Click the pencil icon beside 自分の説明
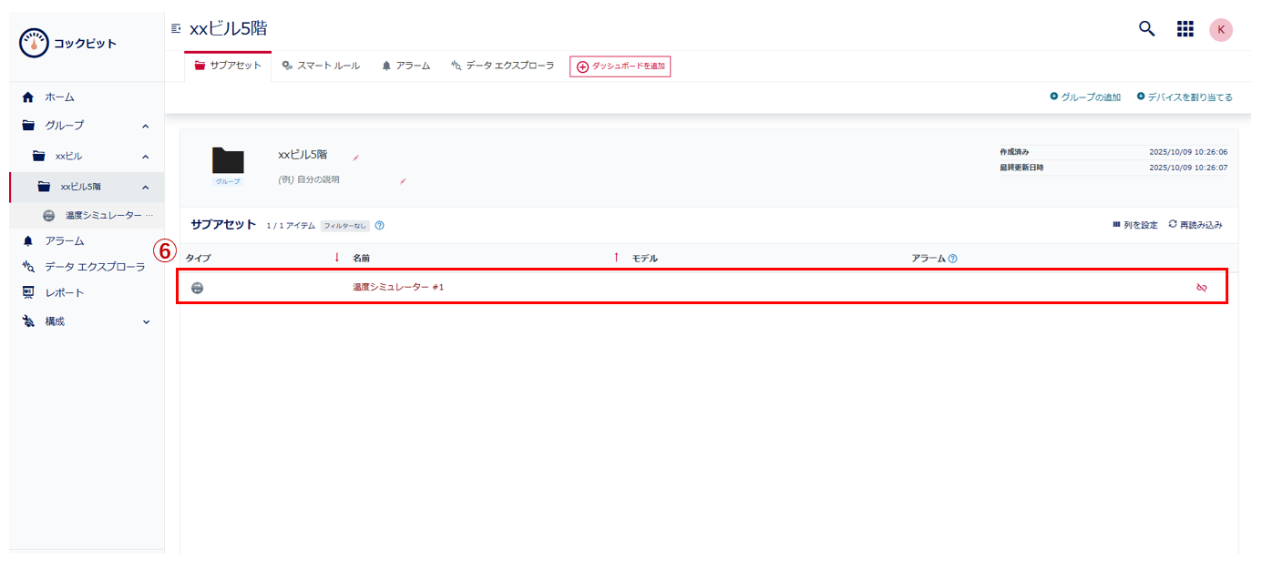The image size is (1262, 571). [x=403, y=181]
